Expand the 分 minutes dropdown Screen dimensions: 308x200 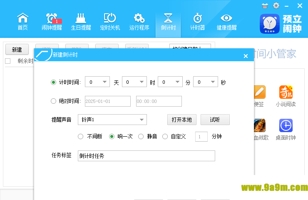170,82
